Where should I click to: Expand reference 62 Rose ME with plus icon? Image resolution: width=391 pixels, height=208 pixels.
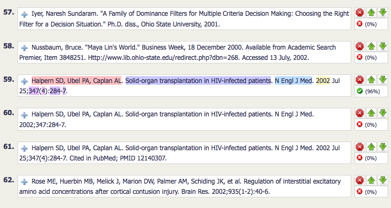coord(24,182)
